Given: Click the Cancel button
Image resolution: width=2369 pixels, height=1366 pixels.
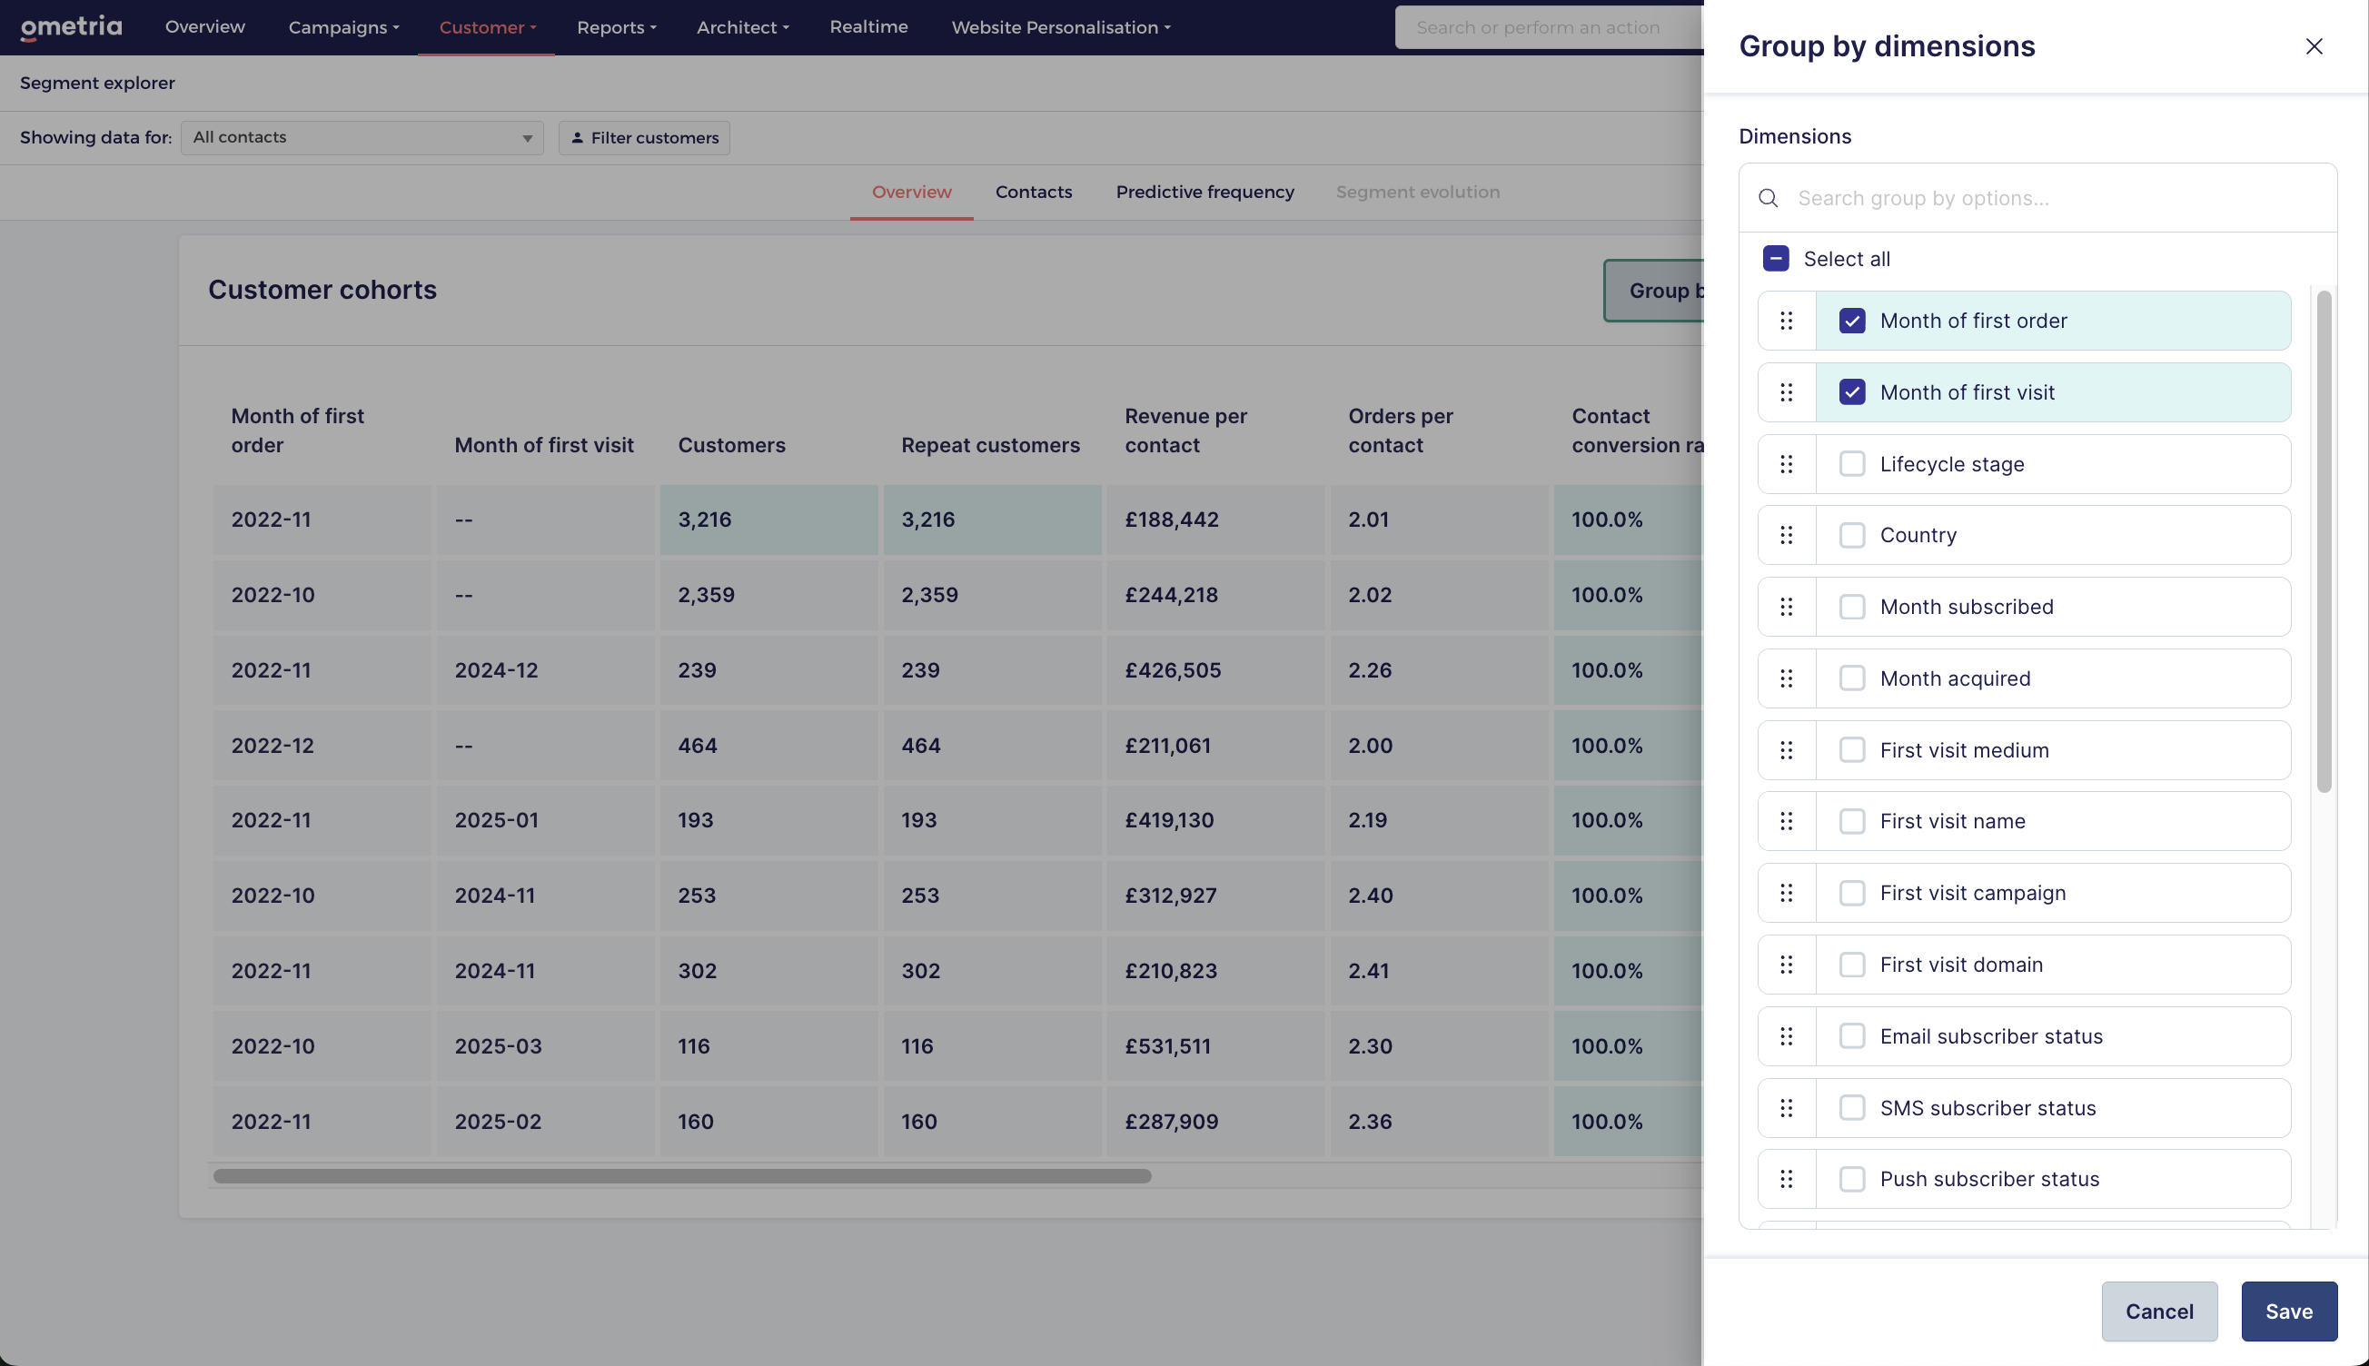Looking at the screenshot, I should 2159,1312.
